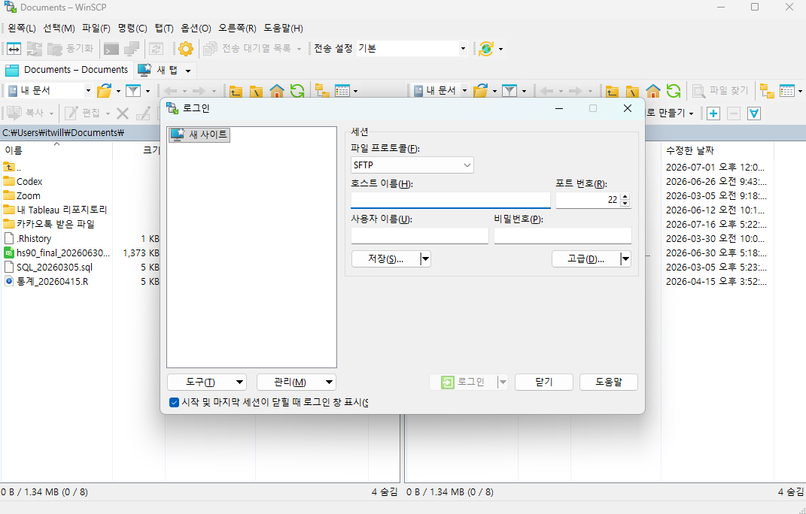Open preferences with the orange gear icon
Image resolution: width=806 pixels, height=514 pixels.
pyautogui.click(x=186, y=49)
